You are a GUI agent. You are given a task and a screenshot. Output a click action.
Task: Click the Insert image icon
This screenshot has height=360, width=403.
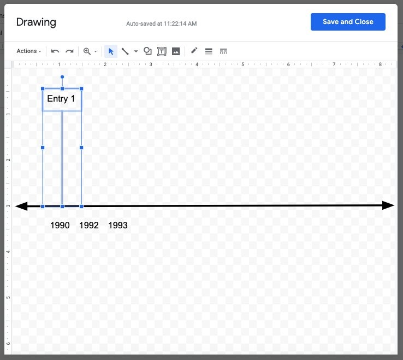point(176,51)
